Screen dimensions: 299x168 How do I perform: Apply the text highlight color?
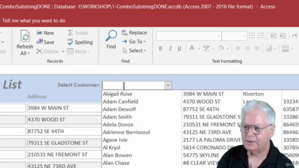pyautogui.click(x=206, y=48)
